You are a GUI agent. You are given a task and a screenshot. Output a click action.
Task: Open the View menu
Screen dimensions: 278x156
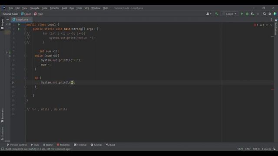pos(24,8)
